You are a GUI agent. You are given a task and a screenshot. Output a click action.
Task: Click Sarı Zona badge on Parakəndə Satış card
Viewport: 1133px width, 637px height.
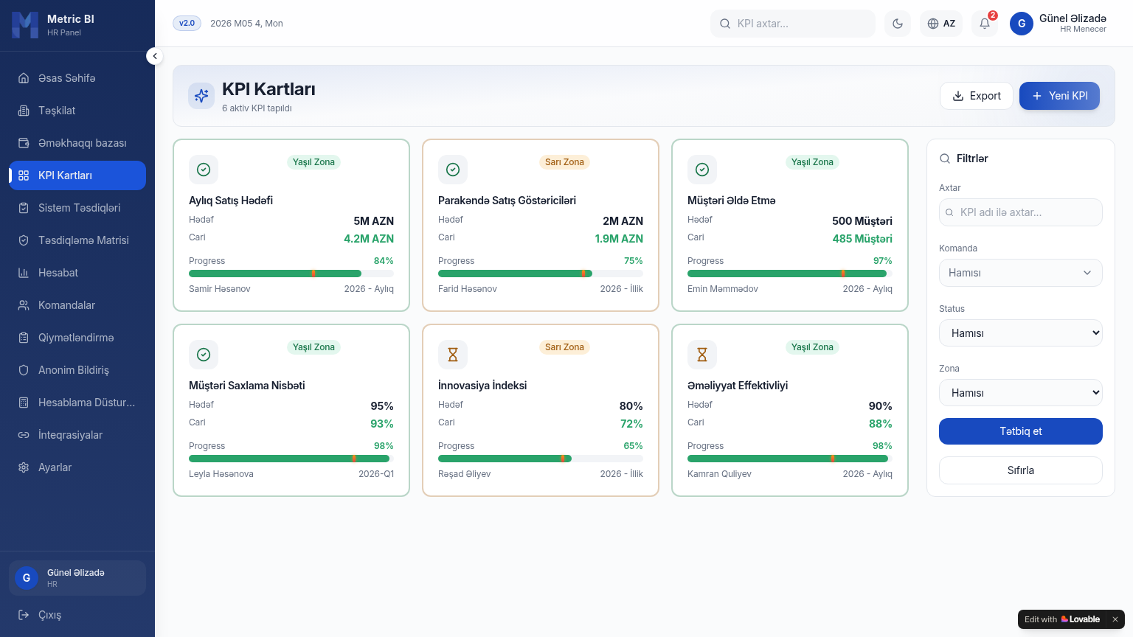(x=564, y=162)
